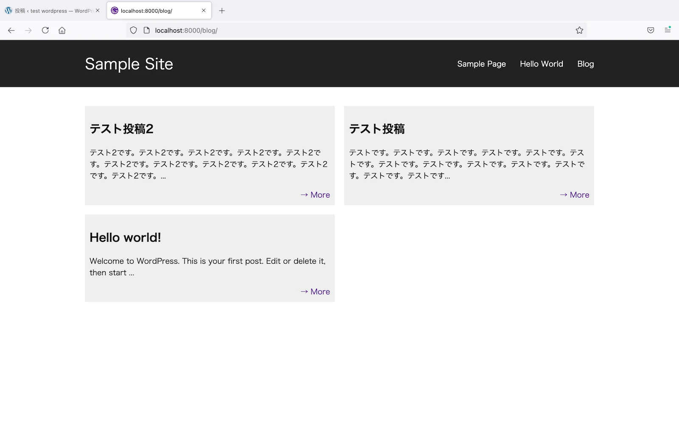The image size is (679, 424).
Task: Open the Sample Page link
Action: coord(481,64)
